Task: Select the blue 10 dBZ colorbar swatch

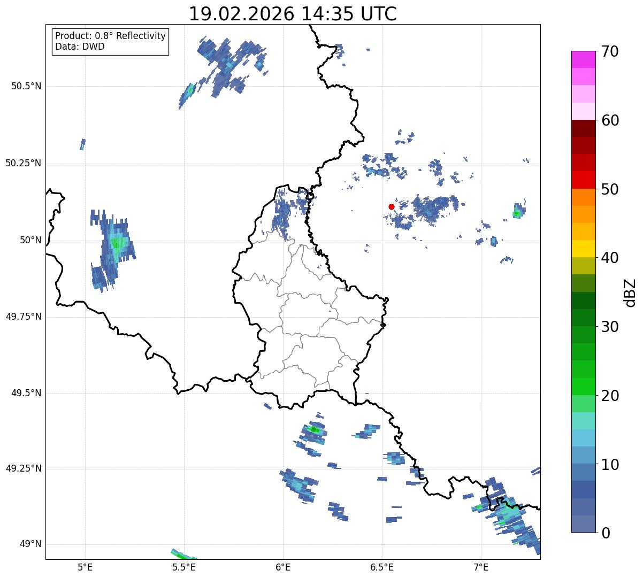Action: tap(583, 472)
